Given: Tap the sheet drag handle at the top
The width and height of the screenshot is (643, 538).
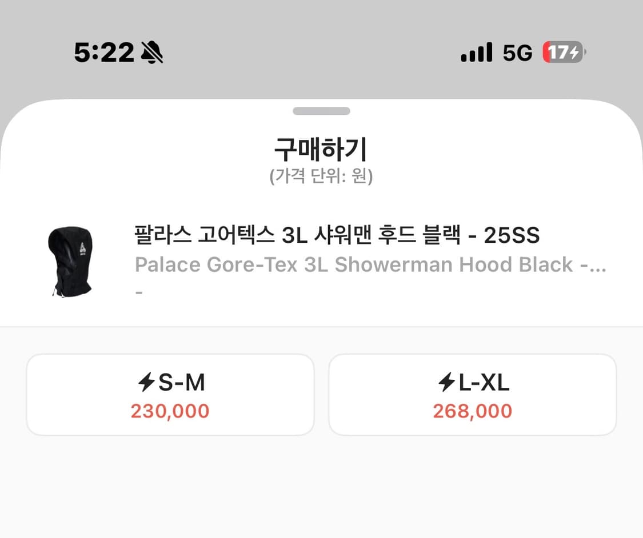Looking at the screenshot, I should point(321,111).
